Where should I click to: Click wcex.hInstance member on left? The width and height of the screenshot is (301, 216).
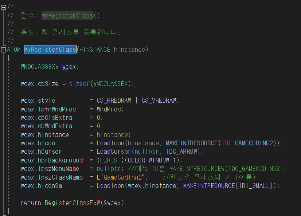click(x=45, y=135)
